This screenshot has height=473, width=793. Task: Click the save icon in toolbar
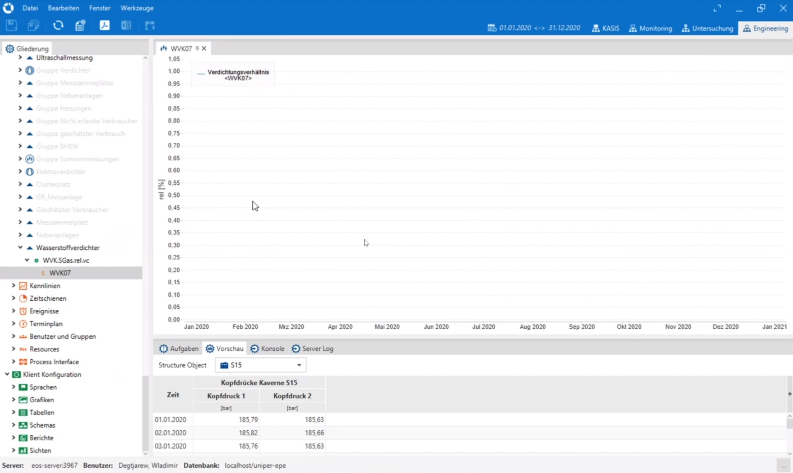coord(12,25)
